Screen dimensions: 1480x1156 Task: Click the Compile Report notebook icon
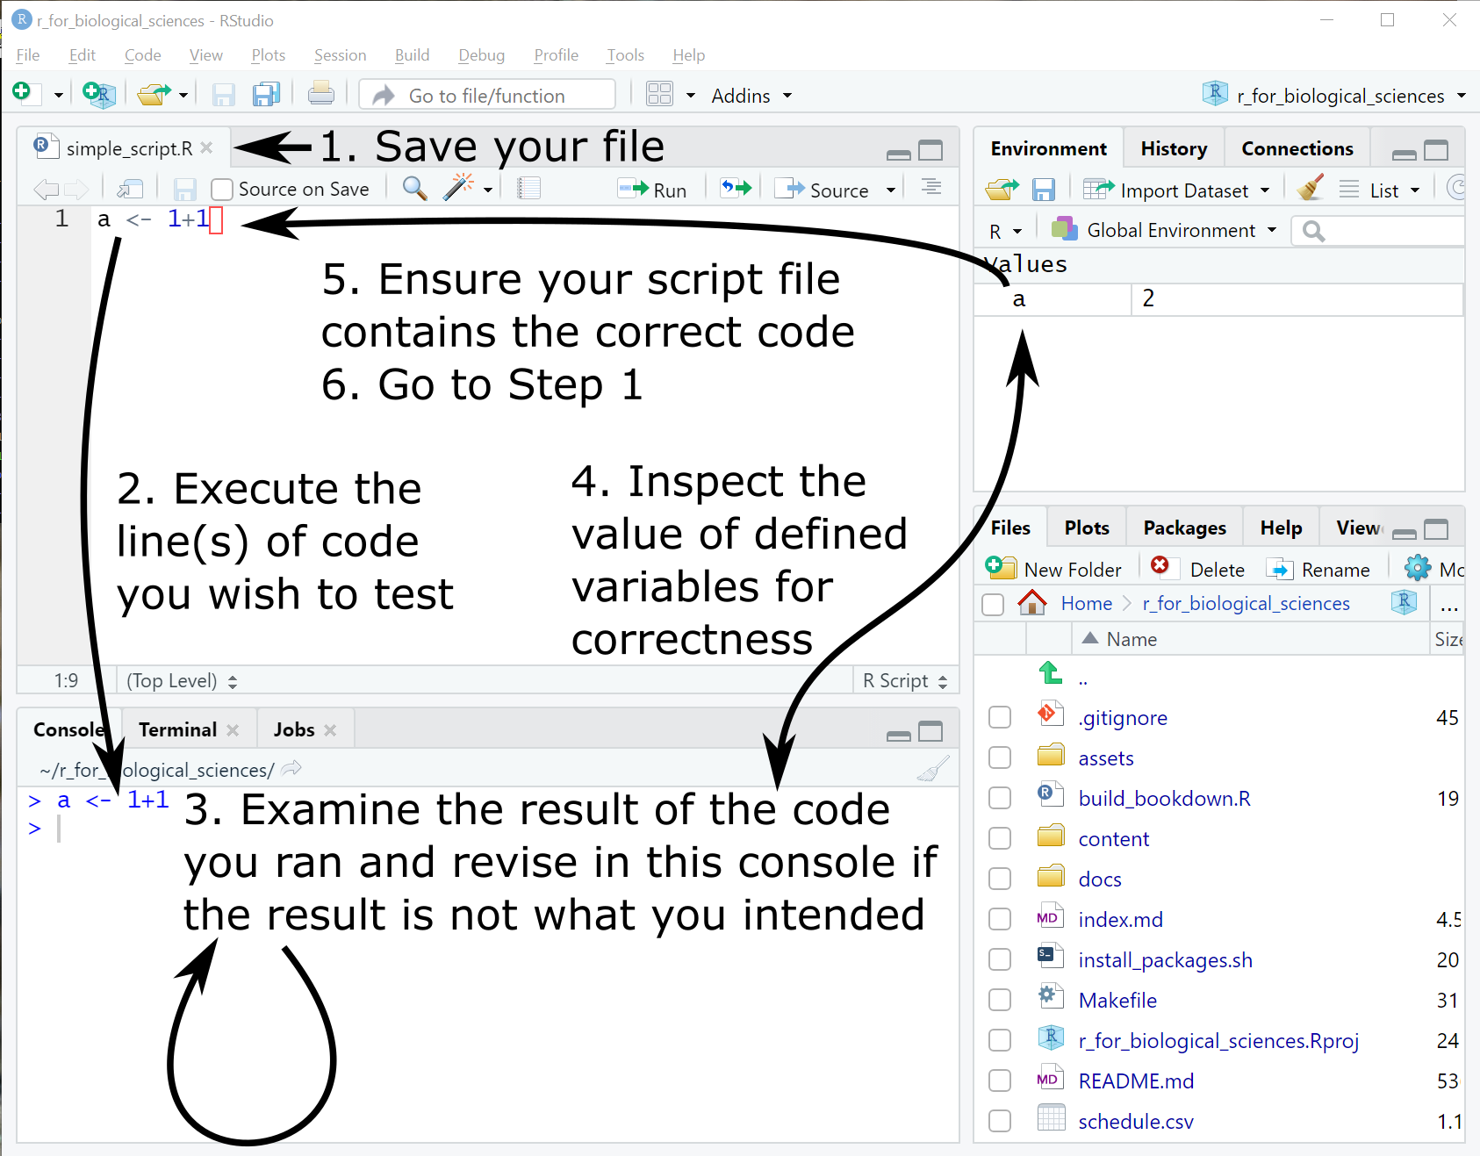[528, 189]
